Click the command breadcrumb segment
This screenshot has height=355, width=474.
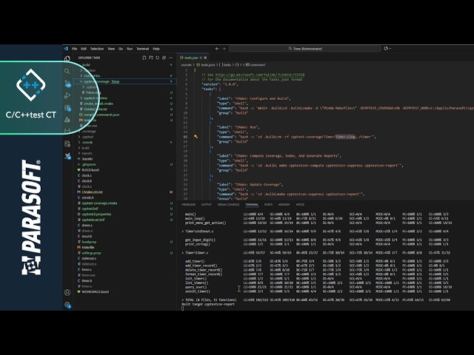coord(256,64)
